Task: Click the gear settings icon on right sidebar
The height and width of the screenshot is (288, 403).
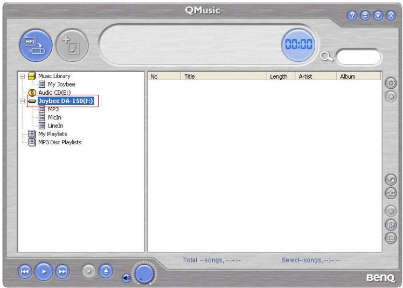Action: [391, 83]
